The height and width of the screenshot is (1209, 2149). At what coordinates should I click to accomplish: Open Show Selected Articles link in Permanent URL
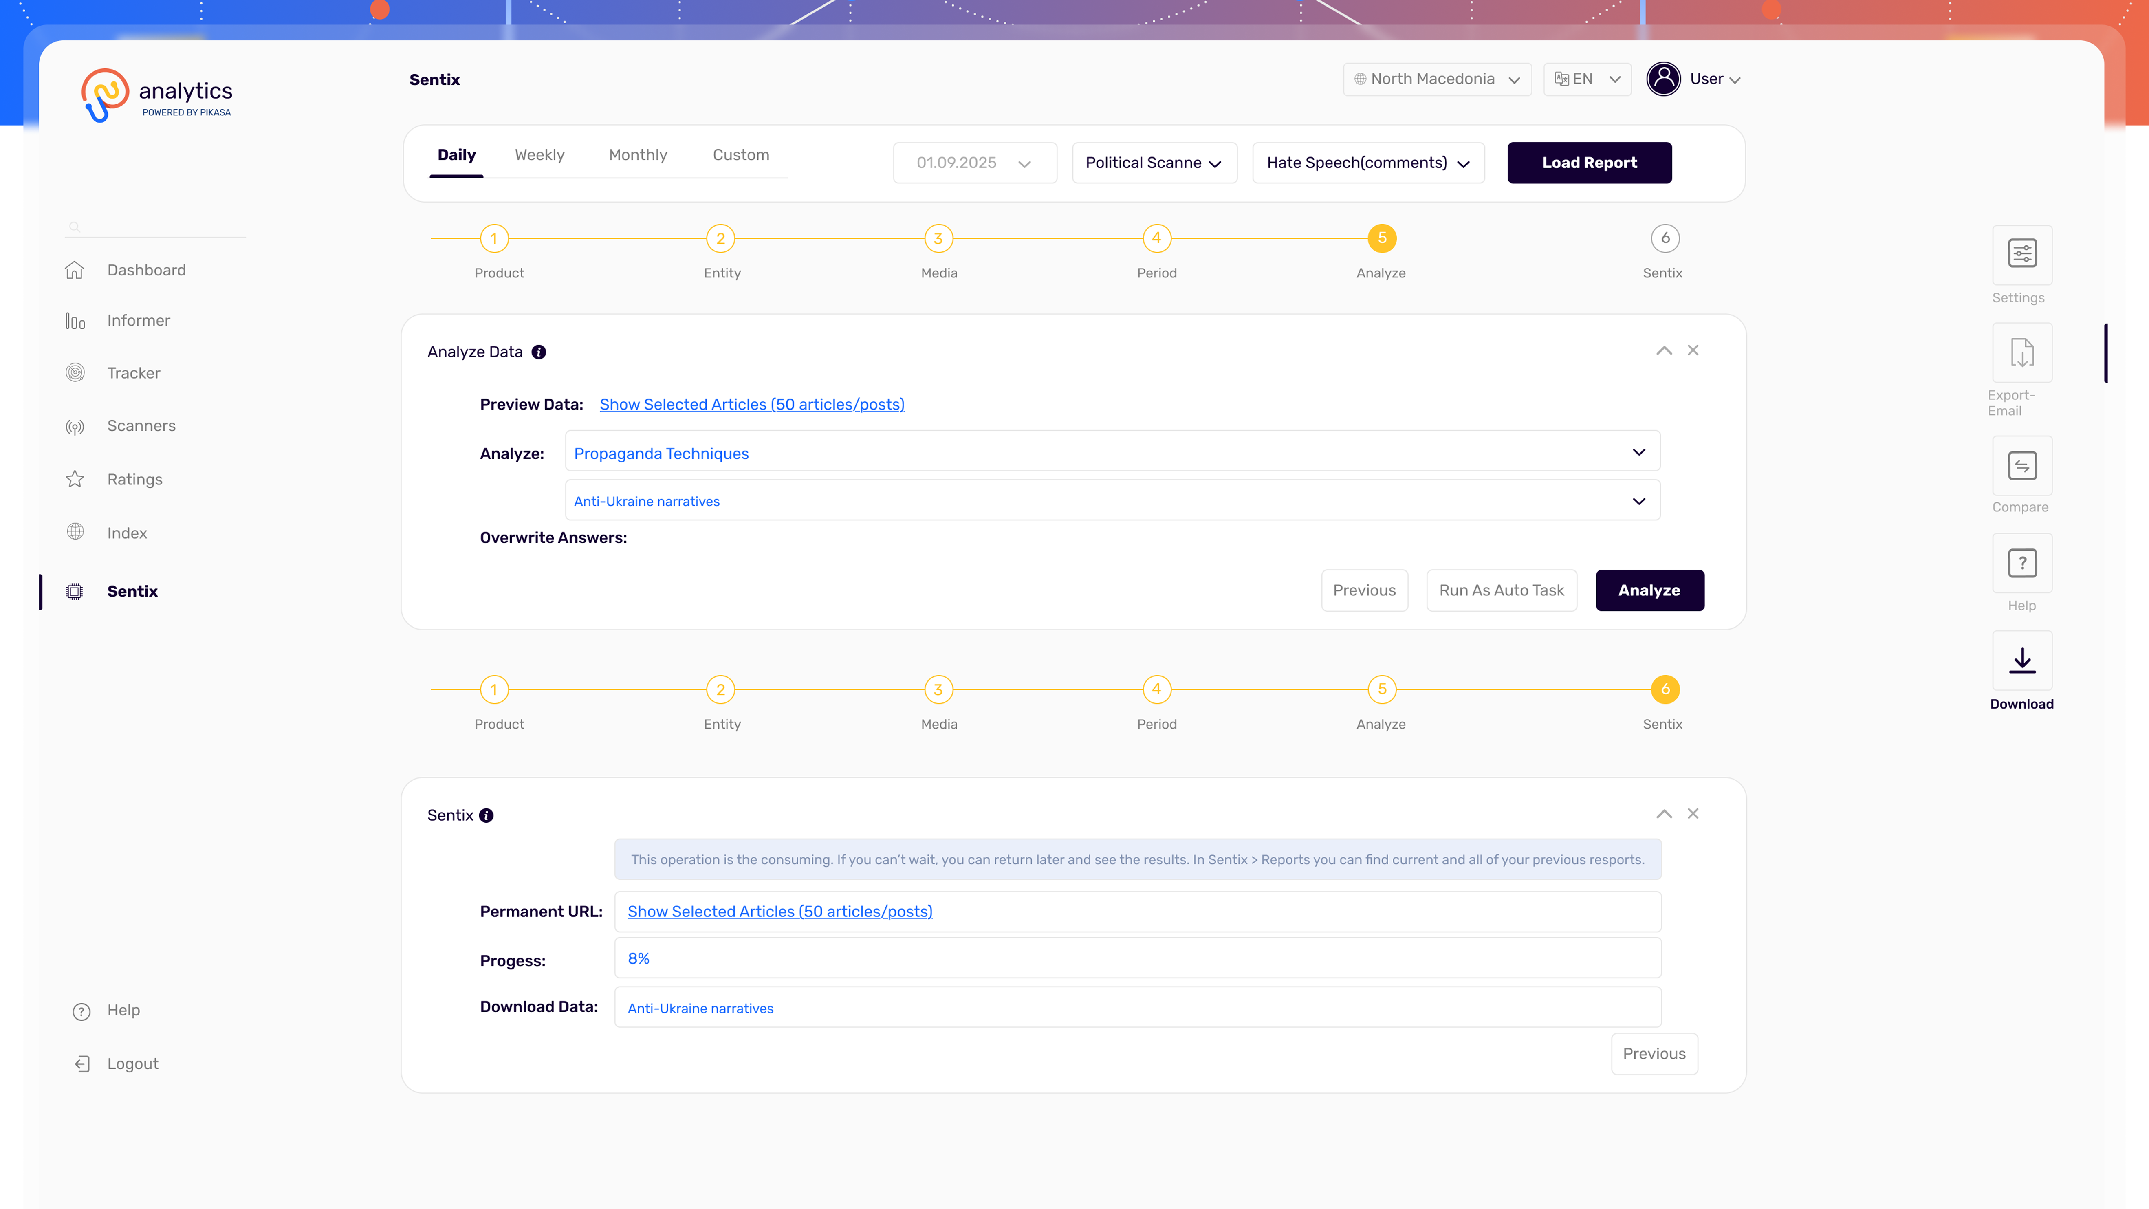780,912
